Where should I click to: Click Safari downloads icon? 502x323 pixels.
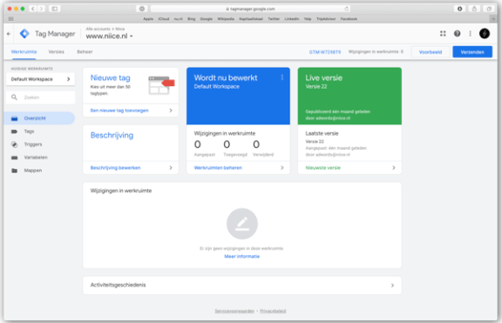[x=460, y=9]
